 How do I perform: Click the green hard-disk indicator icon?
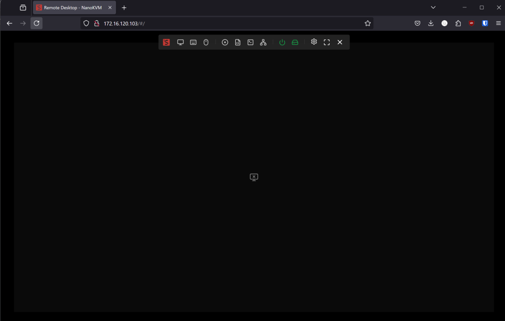point(295,42)
